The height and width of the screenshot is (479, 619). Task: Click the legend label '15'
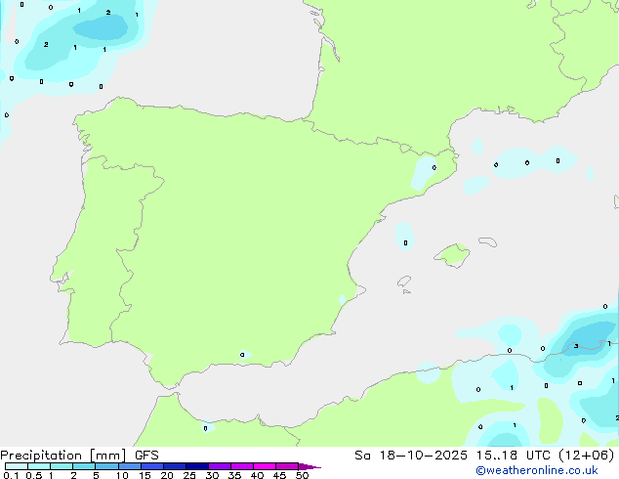click(x=144, y=475)
